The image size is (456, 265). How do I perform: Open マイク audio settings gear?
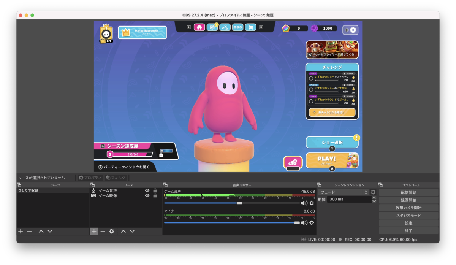[312, 222]
